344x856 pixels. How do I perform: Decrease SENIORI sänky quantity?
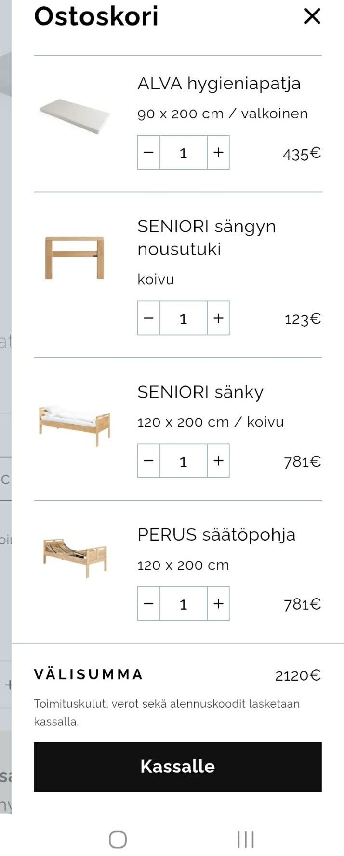(x=148, y=461)
